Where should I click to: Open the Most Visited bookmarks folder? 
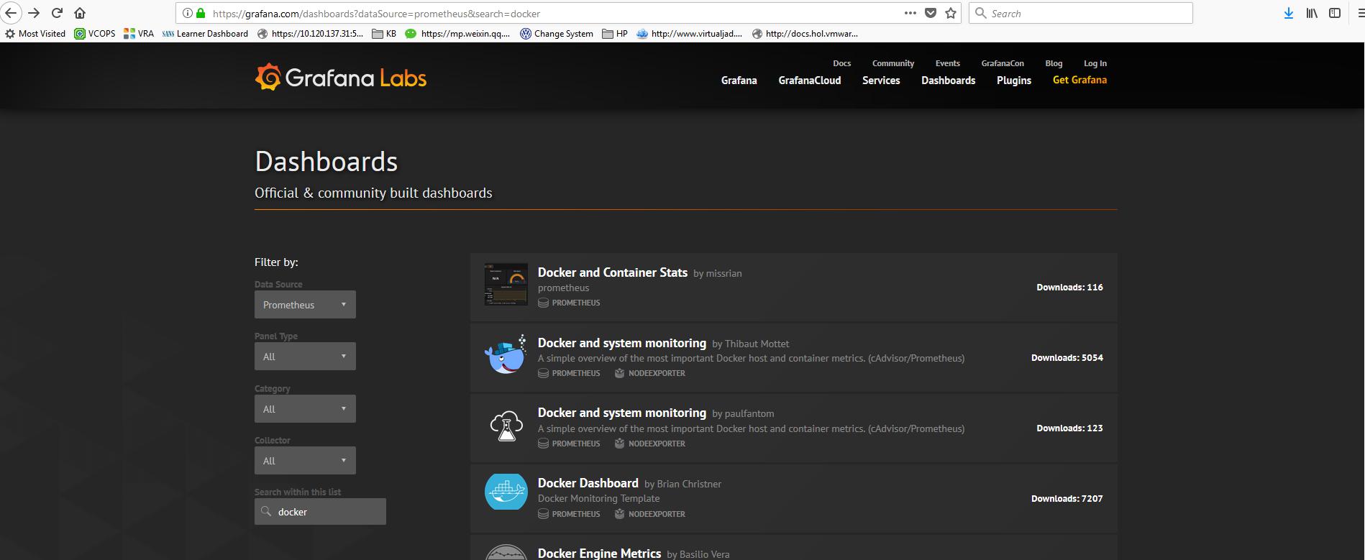pos(35,33)
